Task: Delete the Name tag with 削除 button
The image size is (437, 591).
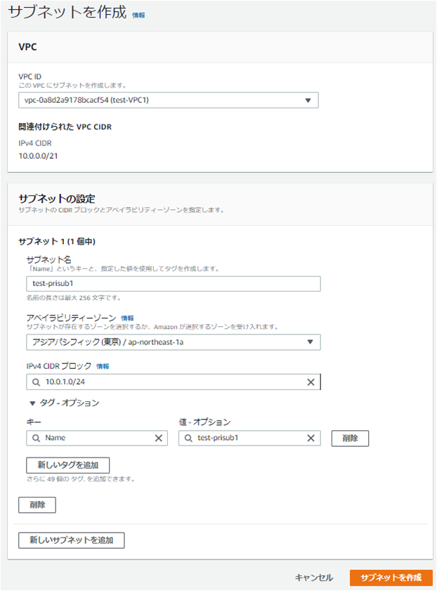Action: click(350, 439)
